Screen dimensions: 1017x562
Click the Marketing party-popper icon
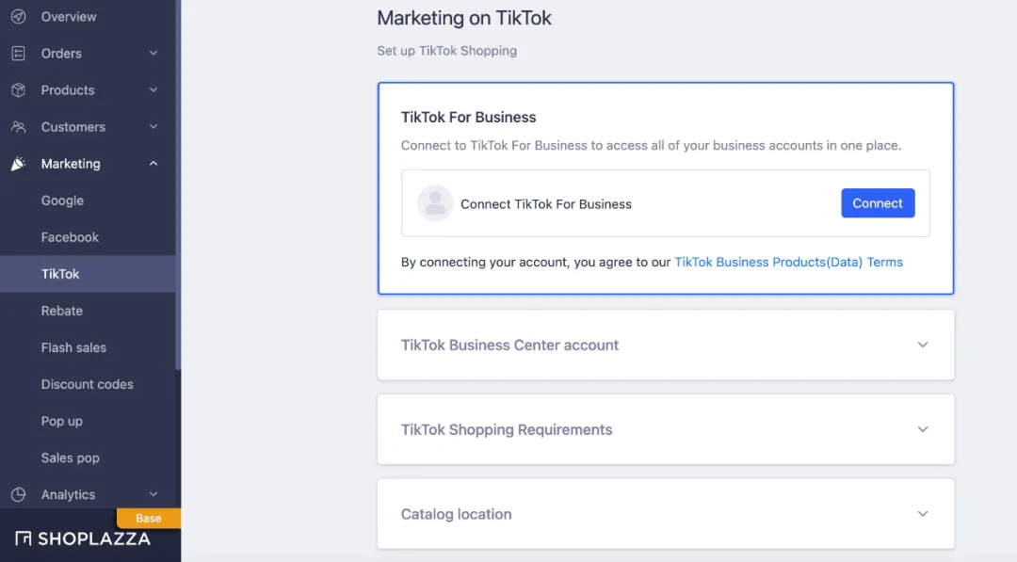tap(18, 164)
